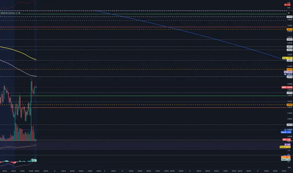Screen dimensions: 293x173
Task: Select the 24,802.75 price level label
Action: pos(290,60)
